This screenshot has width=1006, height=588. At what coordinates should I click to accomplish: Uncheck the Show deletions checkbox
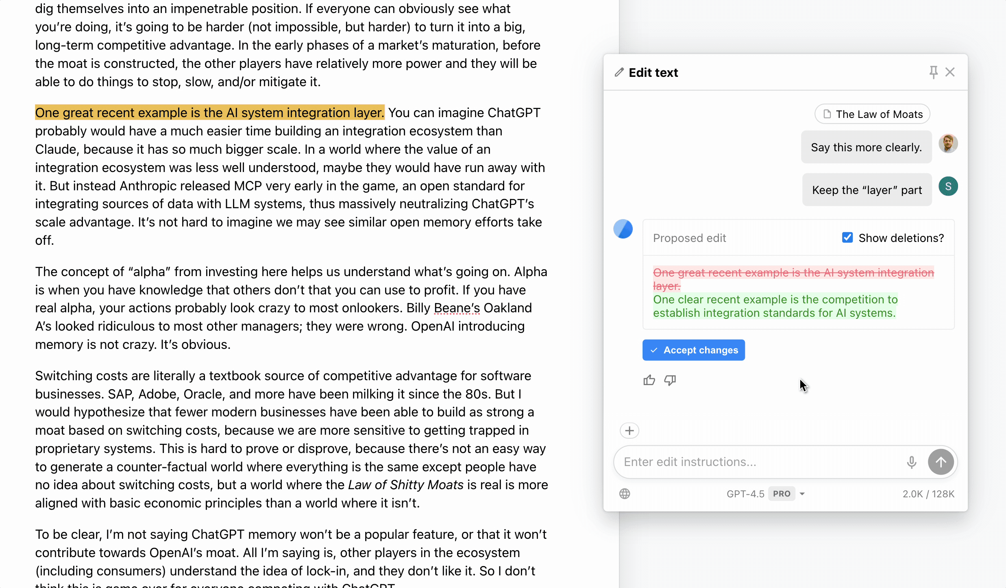(x=847, y=237)
